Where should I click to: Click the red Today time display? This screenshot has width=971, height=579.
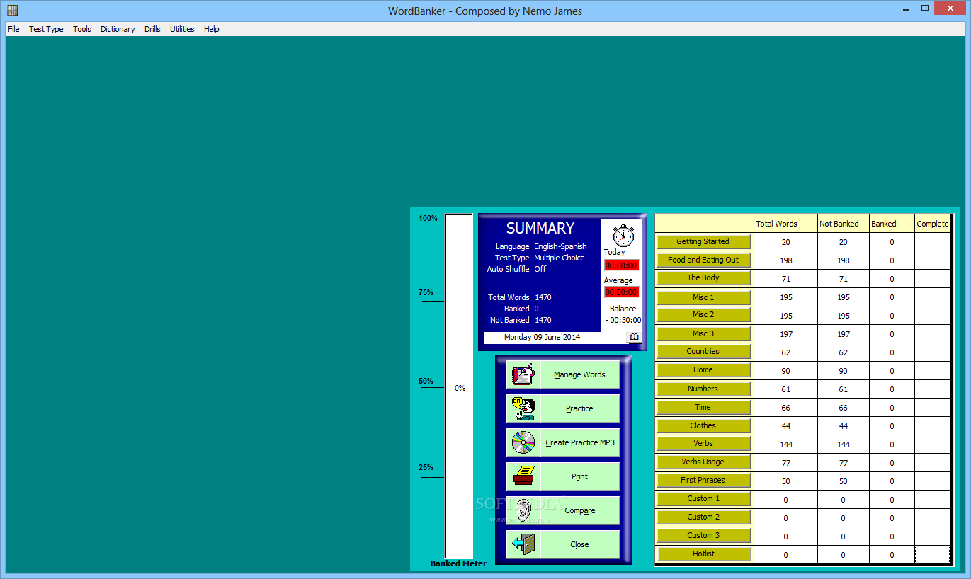click(621, 265)
